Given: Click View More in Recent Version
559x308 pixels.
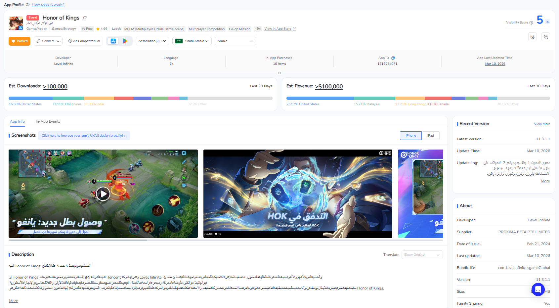Looking at the screenshot, I should tap(542, 124).
